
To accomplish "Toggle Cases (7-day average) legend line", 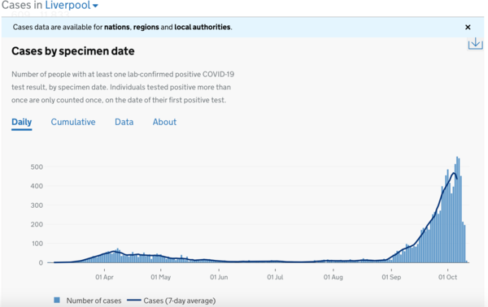I will (134, 301).
